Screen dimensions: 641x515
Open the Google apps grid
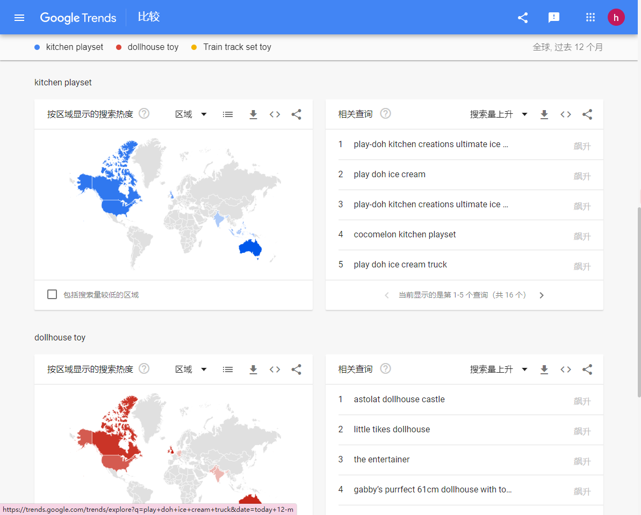coord(590,17)
